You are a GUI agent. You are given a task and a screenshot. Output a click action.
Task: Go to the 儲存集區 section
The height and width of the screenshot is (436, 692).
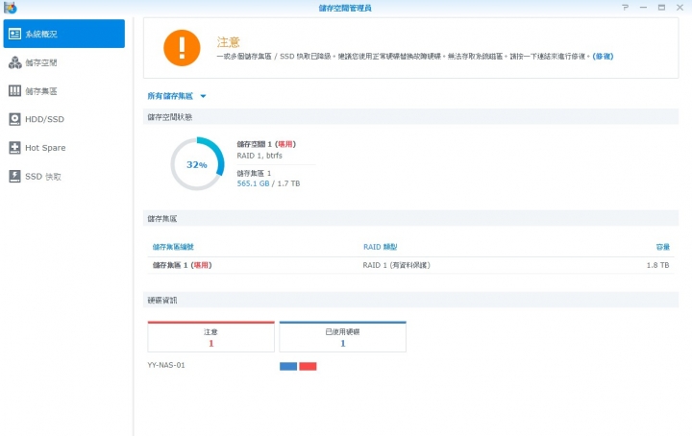click(64, 91)
